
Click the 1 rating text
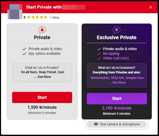pyautogui.click(x=54, y=18)
